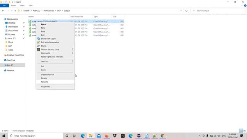Refresh the output folder view
This screenshot has height=139, width=247.
click(186, 11)
